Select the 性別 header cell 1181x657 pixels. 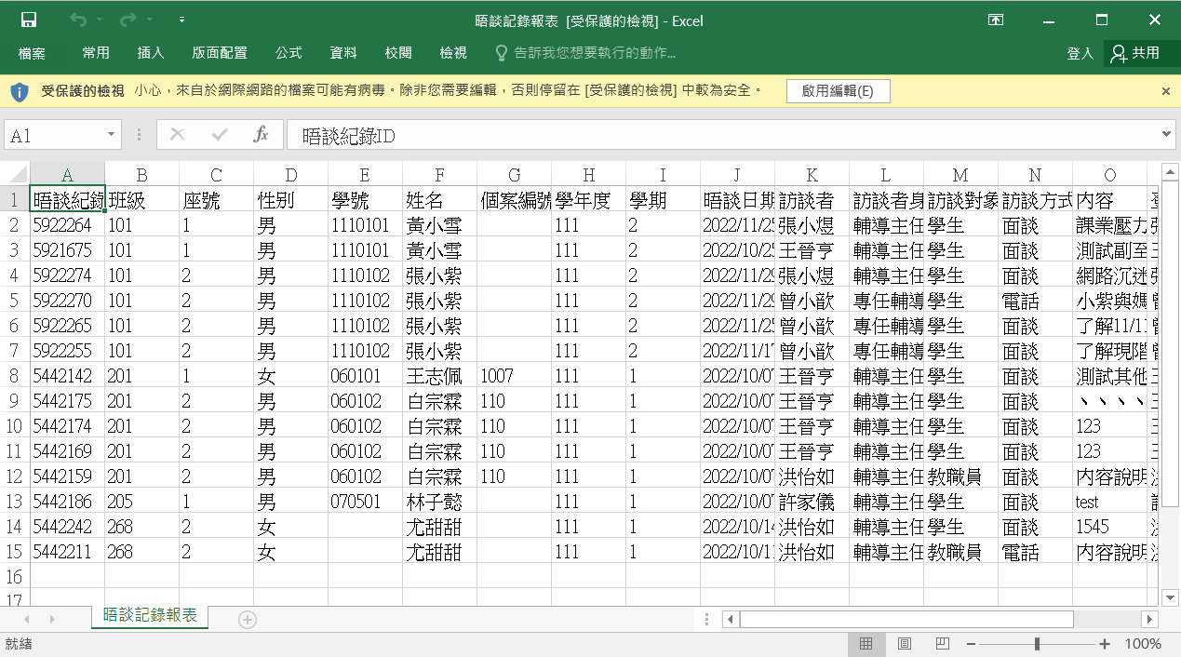[x=290, y=200]
